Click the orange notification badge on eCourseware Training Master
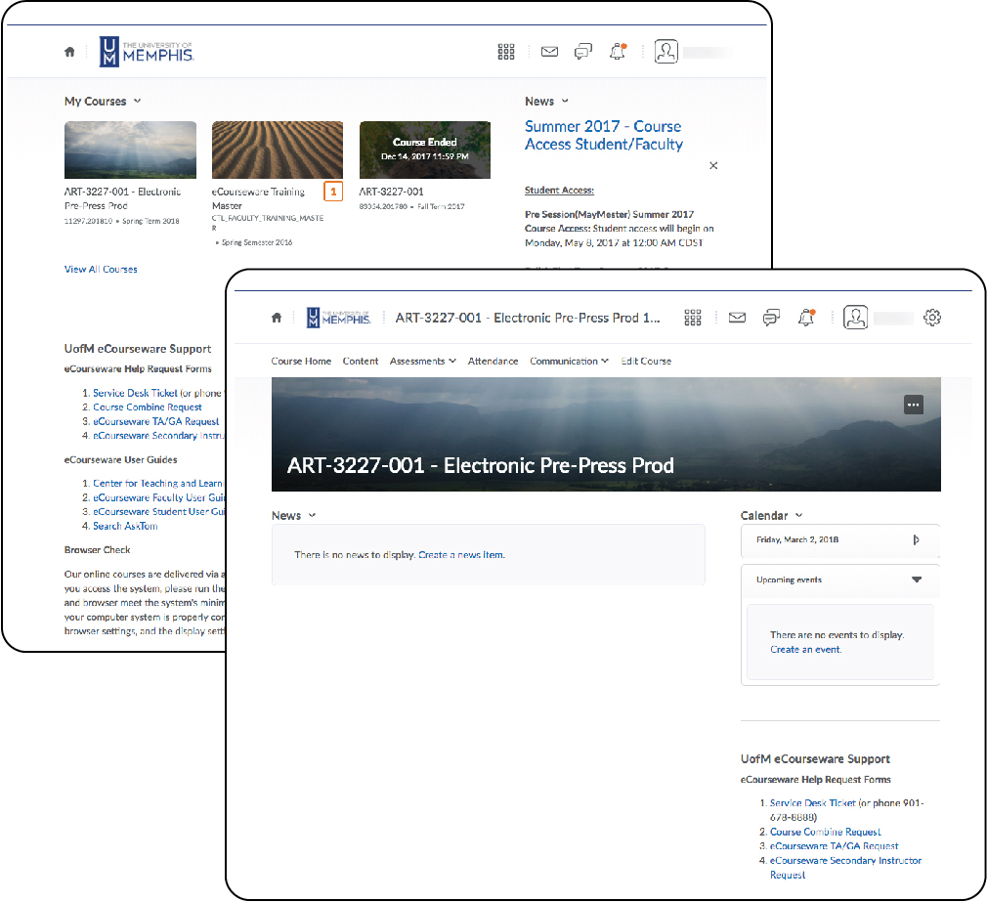The image size is (987, 902). point(333,192)
